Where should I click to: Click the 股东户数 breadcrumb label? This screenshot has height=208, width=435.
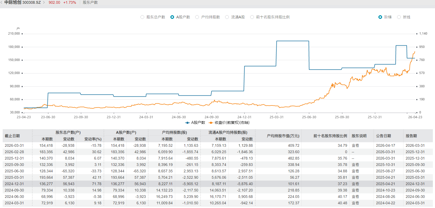coord(90,2)
